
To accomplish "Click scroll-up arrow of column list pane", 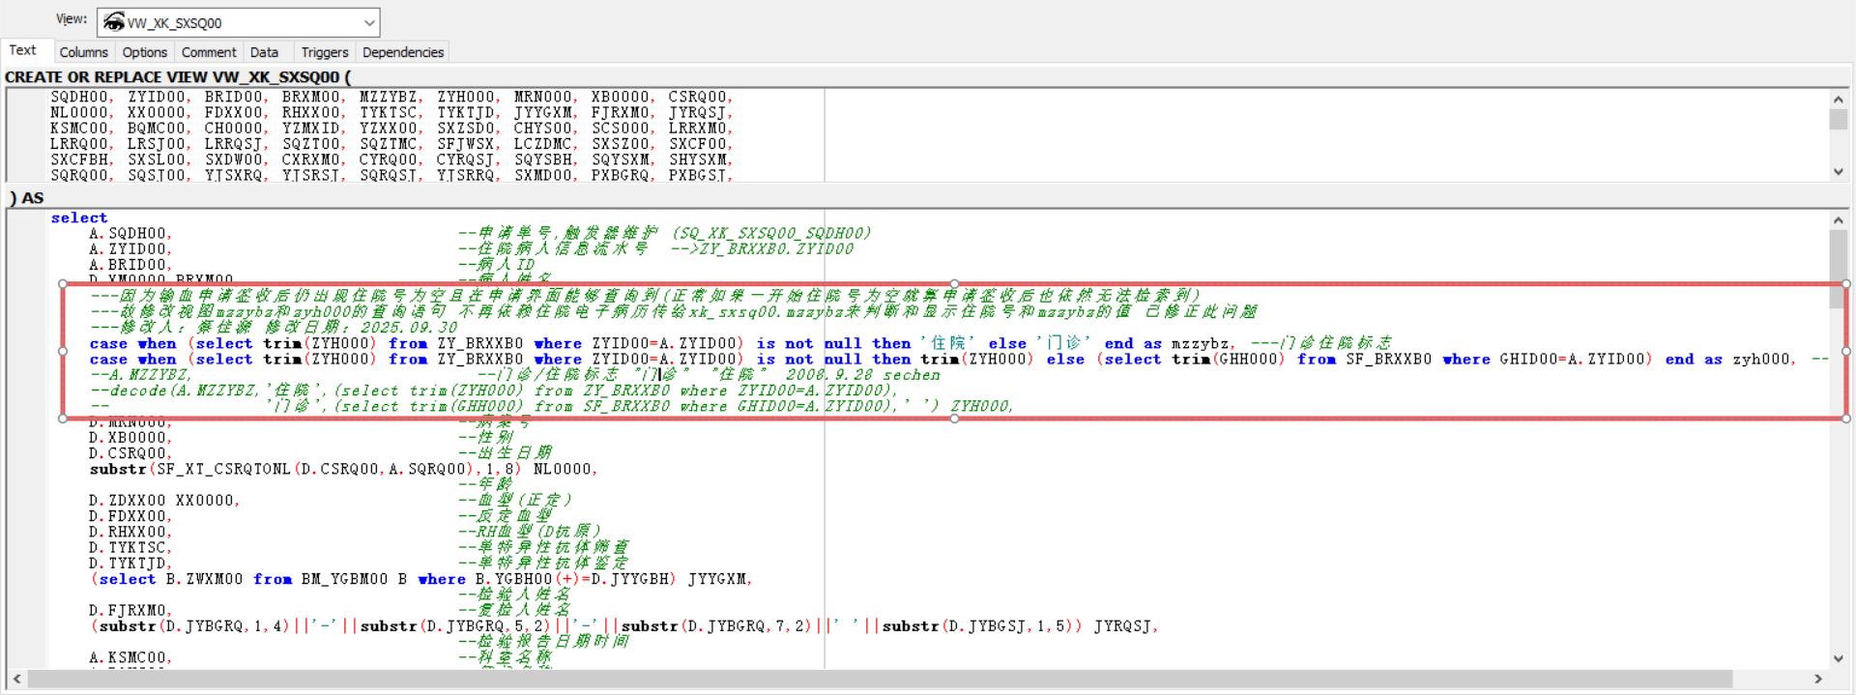I will point(1839,99).
